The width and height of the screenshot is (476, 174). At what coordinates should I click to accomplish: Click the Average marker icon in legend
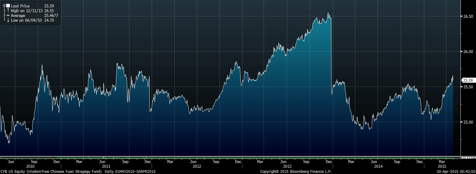(8, 15)
